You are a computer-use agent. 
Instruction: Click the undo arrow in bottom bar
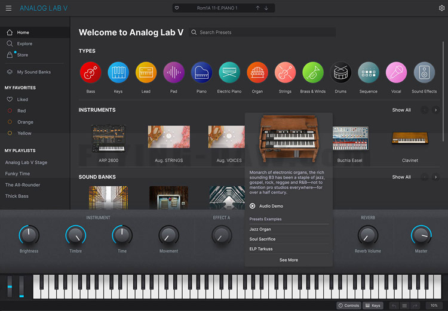(394, 306)
